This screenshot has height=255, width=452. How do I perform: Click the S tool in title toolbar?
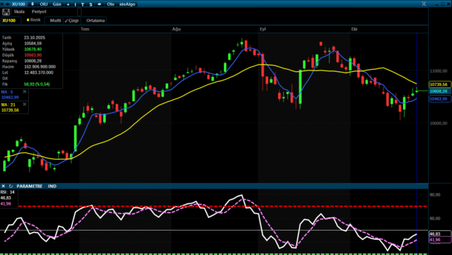[91, 4]
